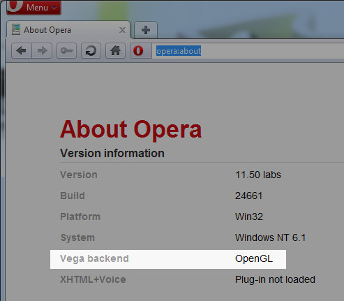
Task: Click the page icon on the tab
Action: (16, 30)
